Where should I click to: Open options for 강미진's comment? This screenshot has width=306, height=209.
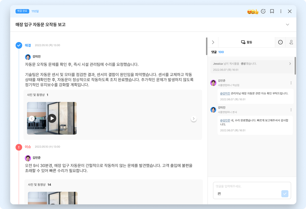tap(291, 110)
